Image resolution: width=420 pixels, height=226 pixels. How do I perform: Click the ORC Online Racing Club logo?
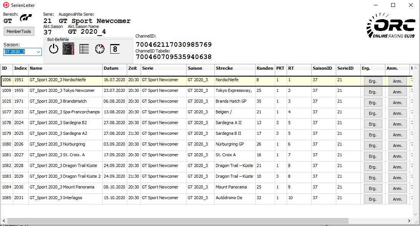[390, 25]
